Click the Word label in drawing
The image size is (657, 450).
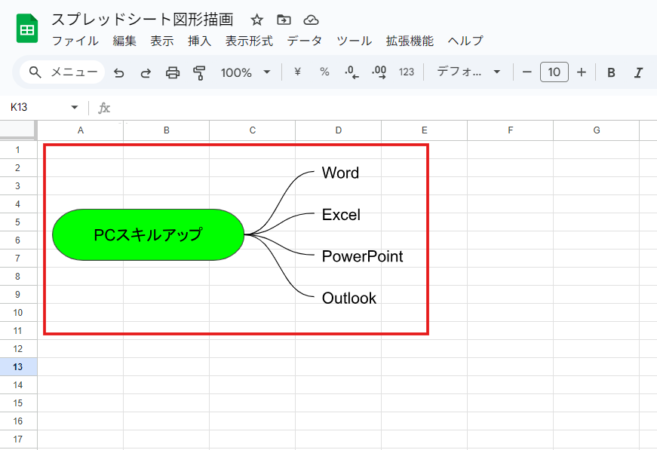pyautogui.click(x=340, y=173)
